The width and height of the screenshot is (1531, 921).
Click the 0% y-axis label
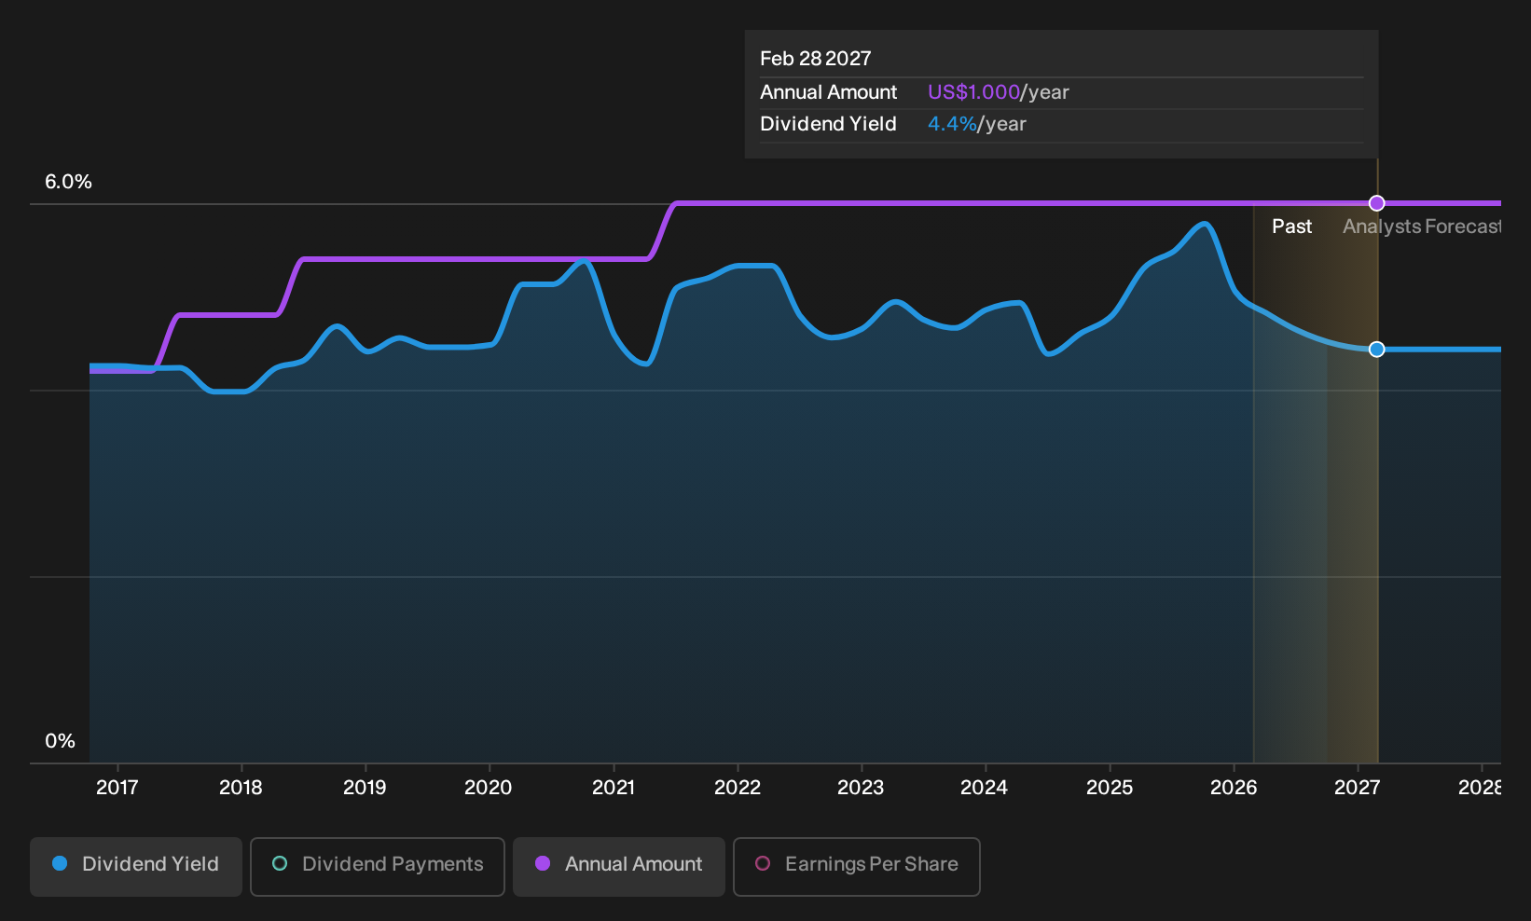pos(60,741)
